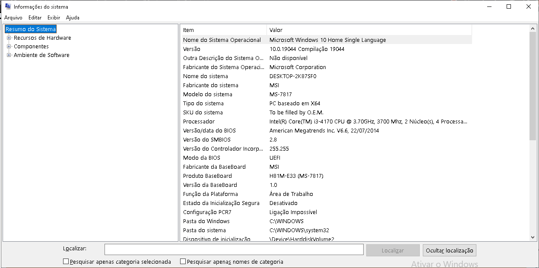539x268 pixels.
Task: Select the Modo da BIOS row
Action: [x=326, y=158]
